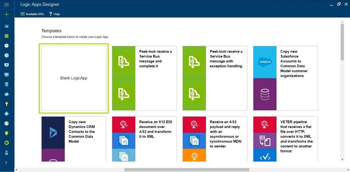
Task: Click red HTTP globe icon in X12 EDI card
Action: pyautogui.click(x=124, y=125)
